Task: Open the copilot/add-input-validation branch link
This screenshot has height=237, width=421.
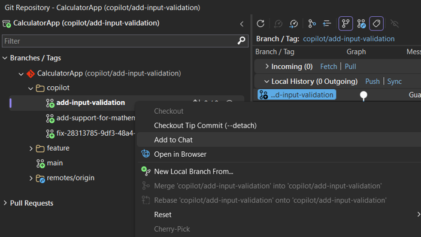Action: click(349, 39)
